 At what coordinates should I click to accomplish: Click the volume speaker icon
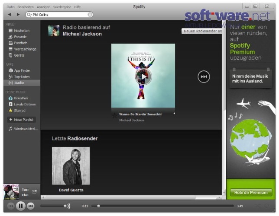69,206
